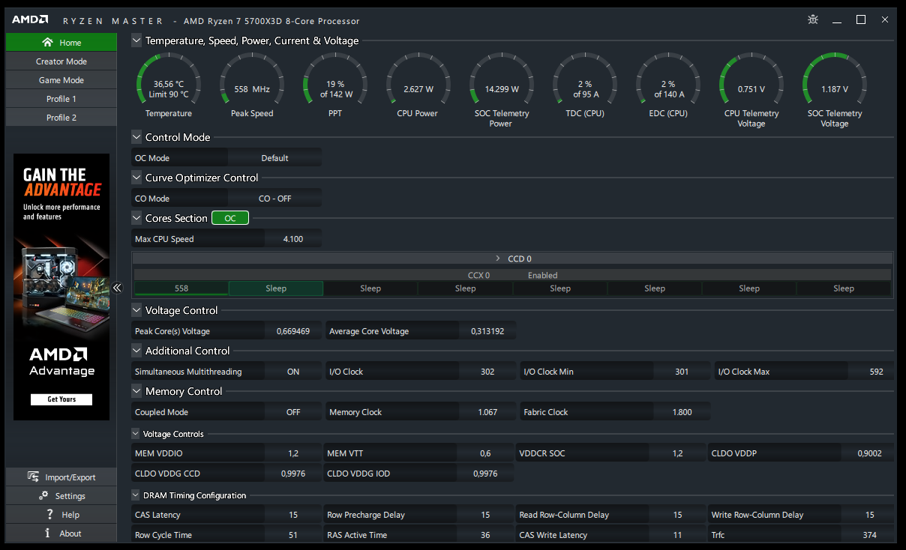The height and width of the screenshot is (550, 906).
Task: Collapse the Cores Section
Action: click(x=136, y=218)
